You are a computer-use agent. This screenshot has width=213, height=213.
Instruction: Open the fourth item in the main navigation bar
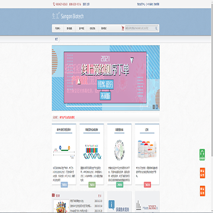[x=92, y=28]
